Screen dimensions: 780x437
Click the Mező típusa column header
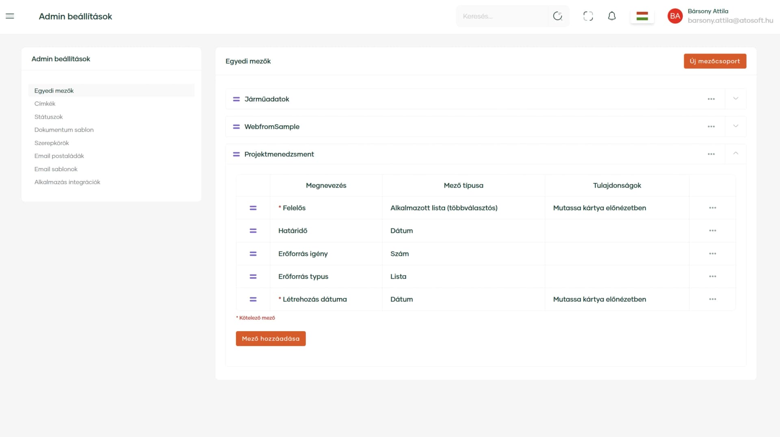[463, 185]
